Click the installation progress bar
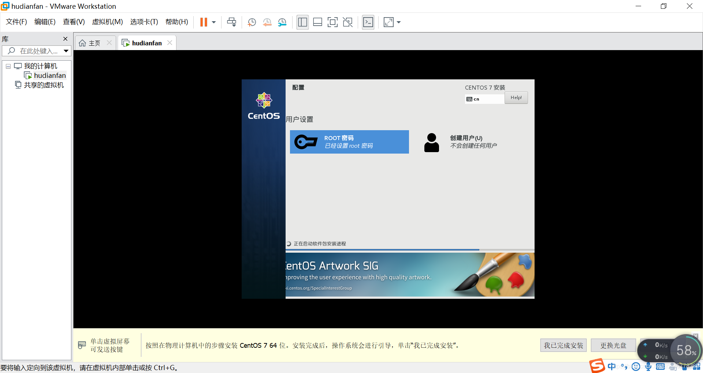The image size is (703, 373). tap(410, 250)
